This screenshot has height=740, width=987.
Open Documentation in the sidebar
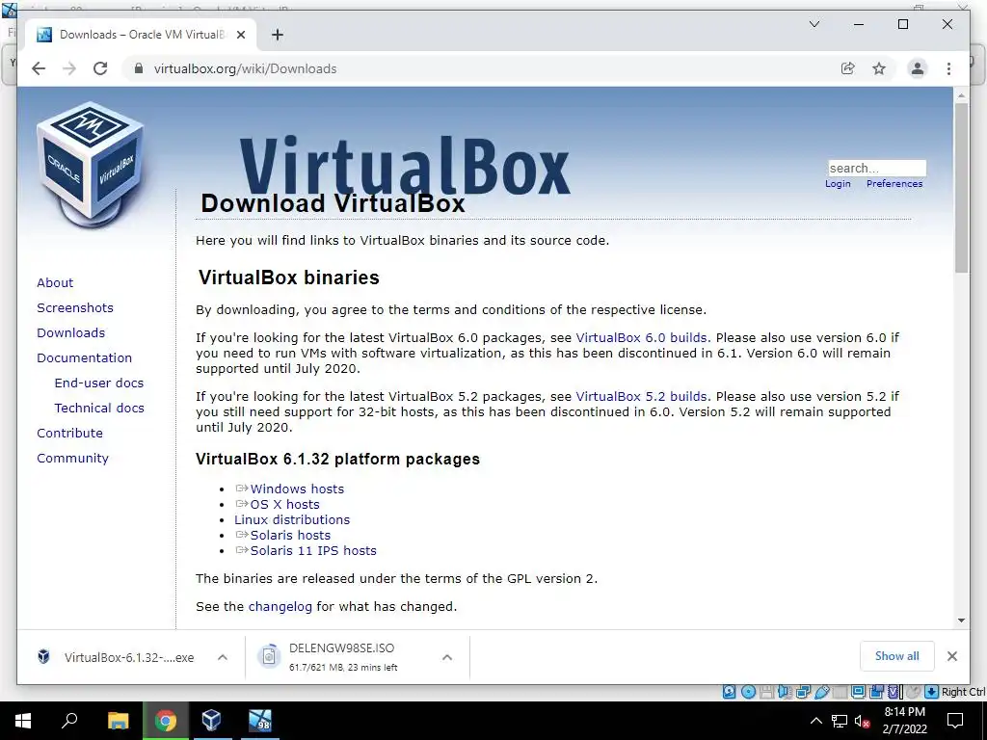point(85,358)
